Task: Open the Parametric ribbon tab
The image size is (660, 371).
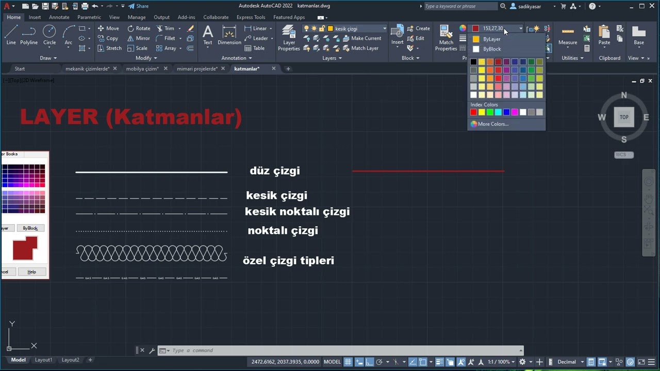Action: click(89, 17)
